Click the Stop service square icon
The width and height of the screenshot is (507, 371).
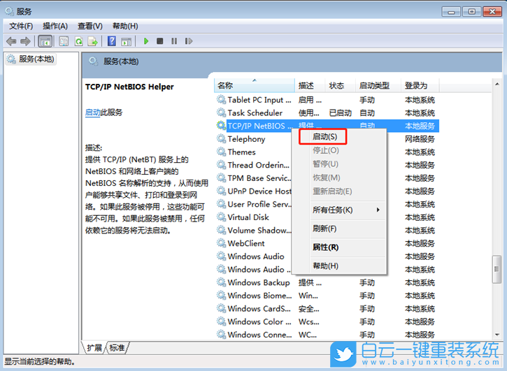coord(159,41)
